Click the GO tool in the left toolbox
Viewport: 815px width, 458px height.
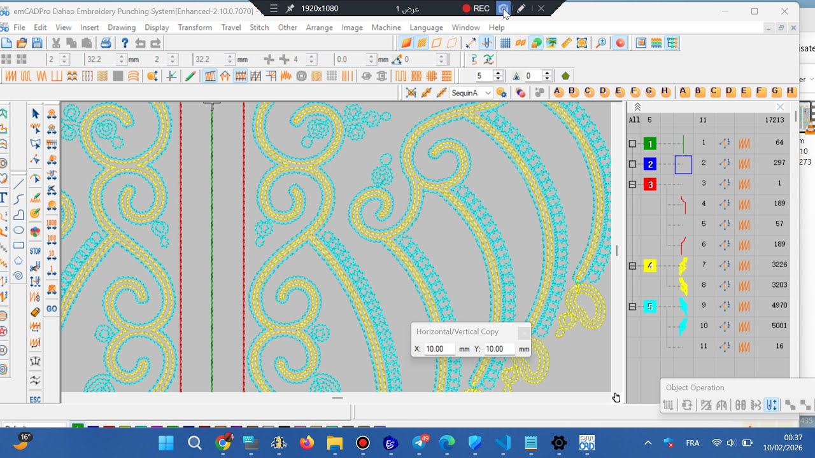[52, 309]
